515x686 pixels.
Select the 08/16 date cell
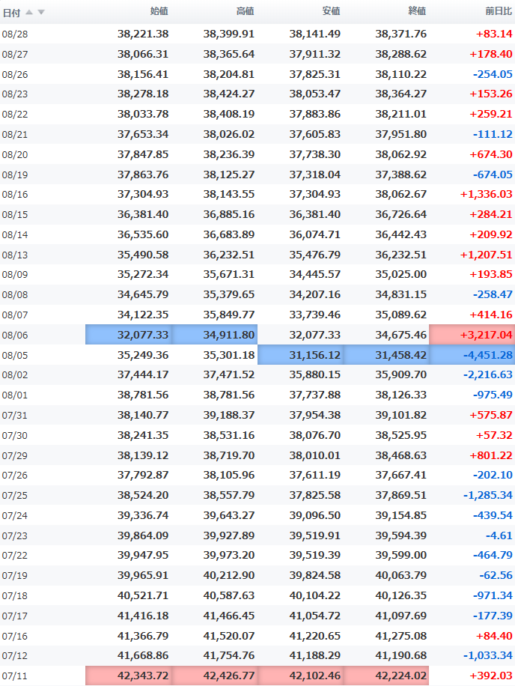click(15, 194)
